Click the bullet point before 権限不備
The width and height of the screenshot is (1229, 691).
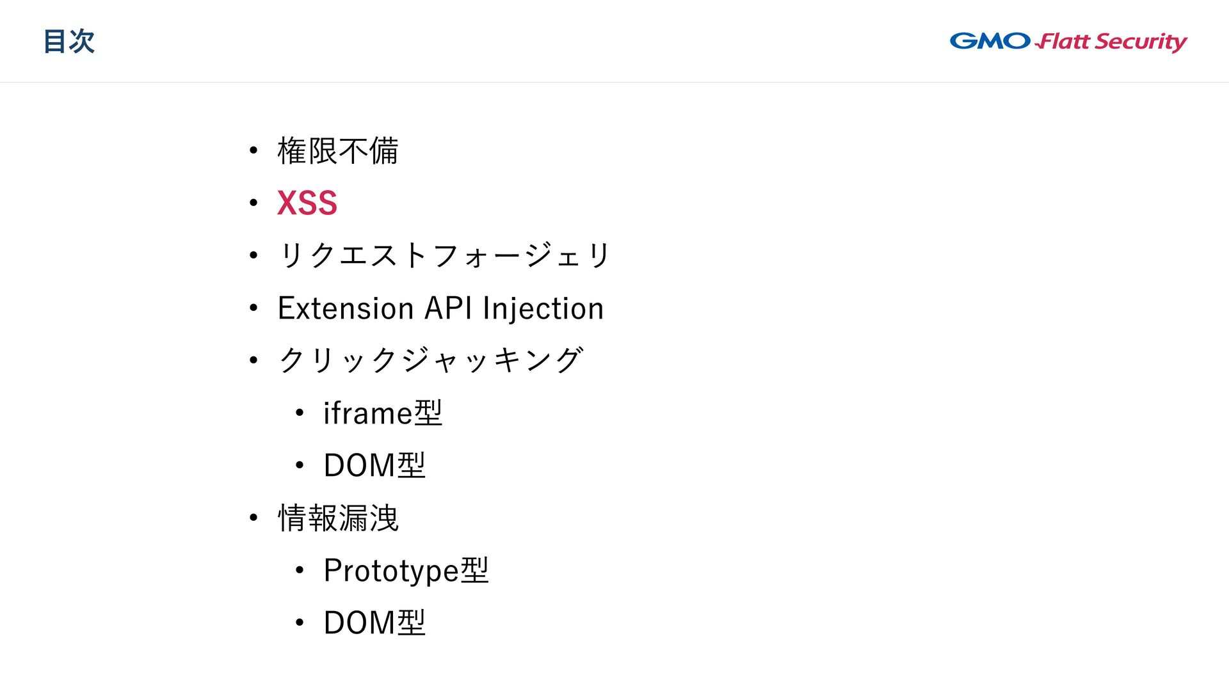[253, 151]
